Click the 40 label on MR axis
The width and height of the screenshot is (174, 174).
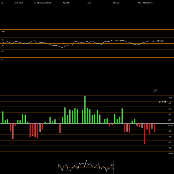pos(170,114)
